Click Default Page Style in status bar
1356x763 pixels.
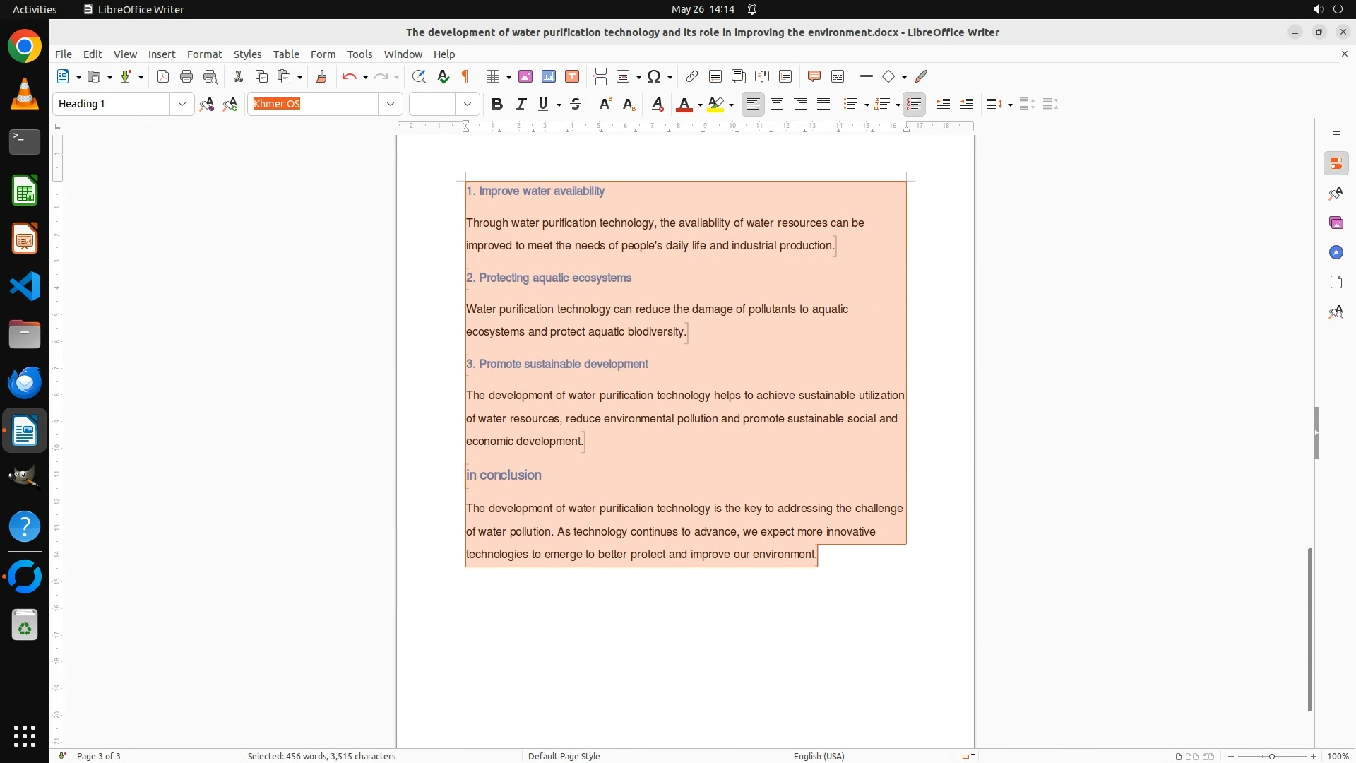click(564, 756)
